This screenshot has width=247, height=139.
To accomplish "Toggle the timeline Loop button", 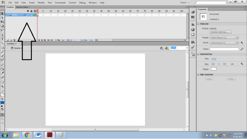I will click(58, 40).
